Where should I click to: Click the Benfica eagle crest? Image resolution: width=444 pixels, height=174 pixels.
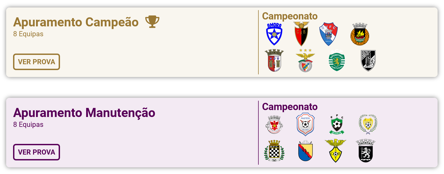pos(305,60)
